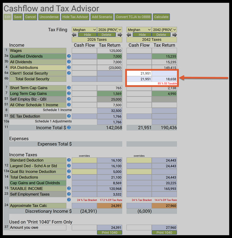Open help icon for Standard Deduction
The image size is (232, 238).
point(69,160)
